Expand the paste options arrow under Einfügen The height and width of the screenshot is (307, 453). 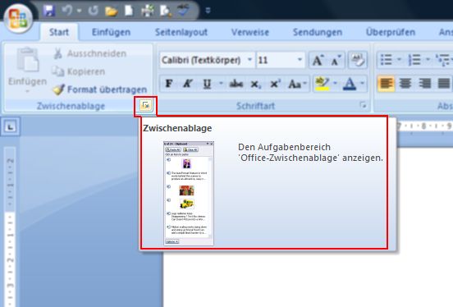click(x=27, y=91)
